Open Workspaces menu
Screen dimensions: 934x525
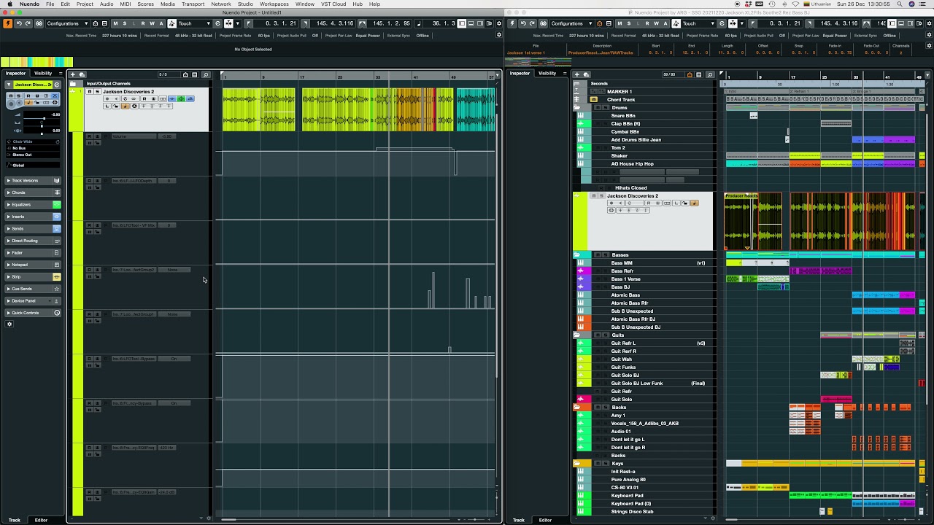tap(274, 4)
